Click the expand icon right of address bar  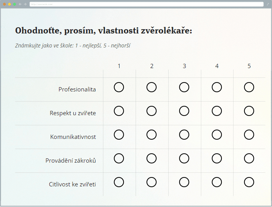coord(268,4)
